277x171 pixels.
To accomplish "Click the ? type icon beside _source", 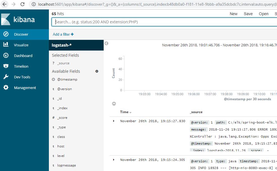I will click(53, 63).
